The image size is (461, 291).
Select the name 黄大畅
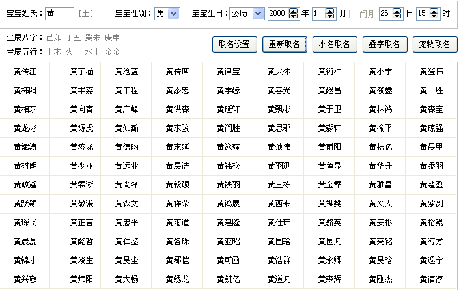tap(126, 279)
